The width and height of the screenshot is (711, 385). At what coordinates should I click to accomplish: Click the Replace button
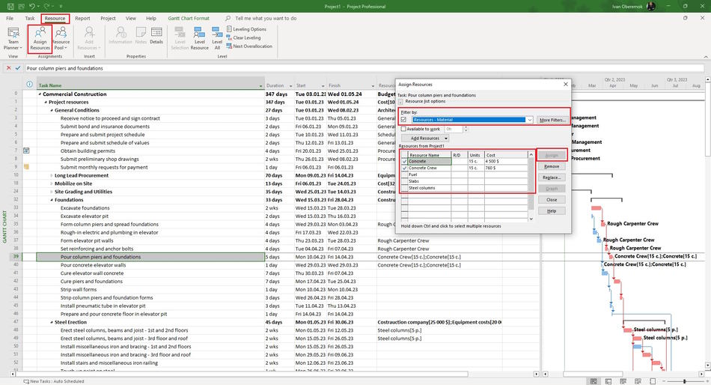[x=552, y=178]
